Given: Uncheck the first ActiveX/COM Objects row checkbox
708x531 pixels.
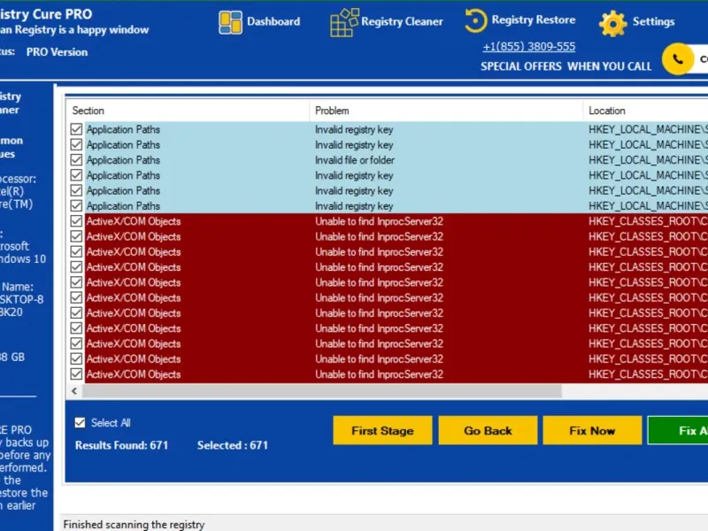Looking at the screenshot, I should click(76, 220).
